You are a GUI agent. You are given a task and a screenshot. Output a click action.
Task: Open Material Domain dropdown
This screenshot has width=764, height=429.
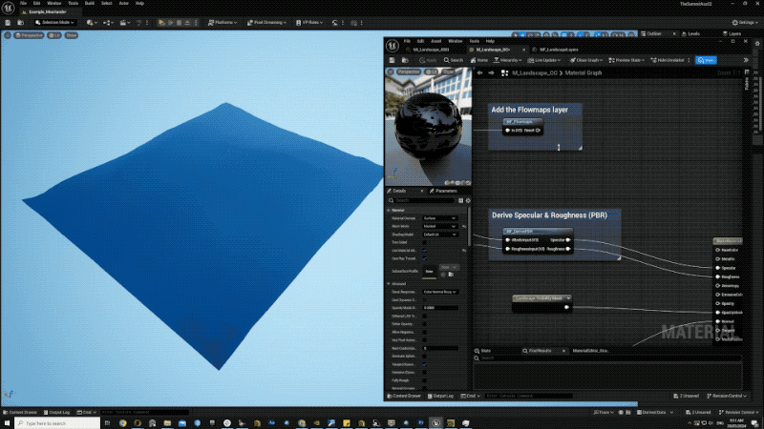pos(439,218)
